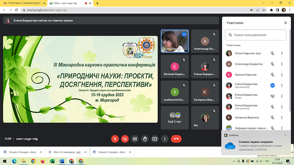Open three-dot menu for Катерина Вороніна

282,117
